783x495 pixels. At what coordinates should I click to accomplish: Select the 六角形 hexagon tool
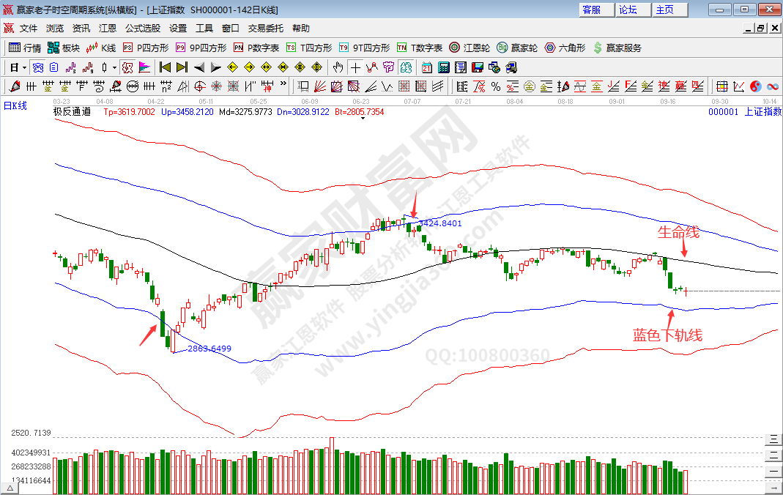pos(565,48)
